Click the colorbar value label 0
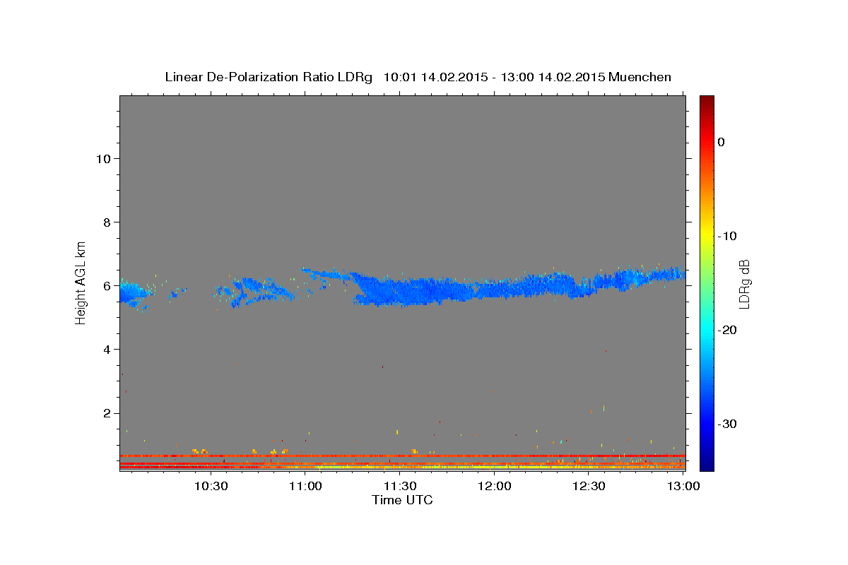The width and height of the screenshot is (848, 565). pos(722,142)
